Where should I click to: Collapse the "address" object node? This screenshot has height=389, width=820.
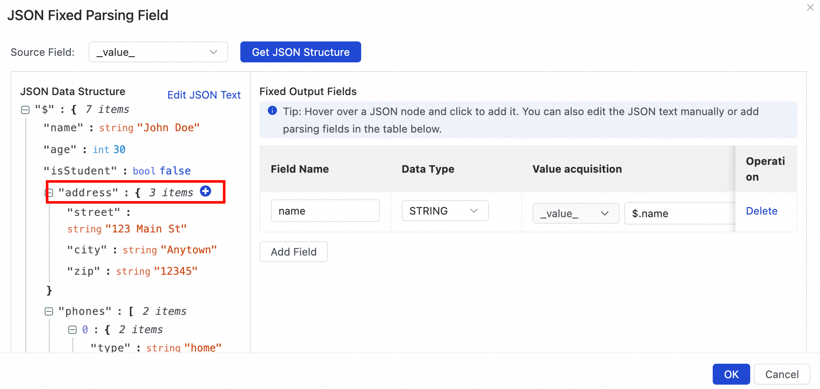pos(49,193)
